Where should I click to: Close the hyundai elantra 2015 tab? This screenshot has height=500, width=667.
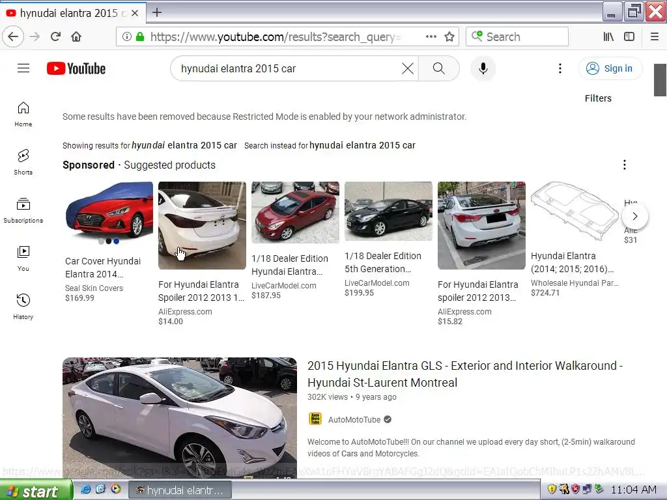pyautogui.click(x=135, y=13)
